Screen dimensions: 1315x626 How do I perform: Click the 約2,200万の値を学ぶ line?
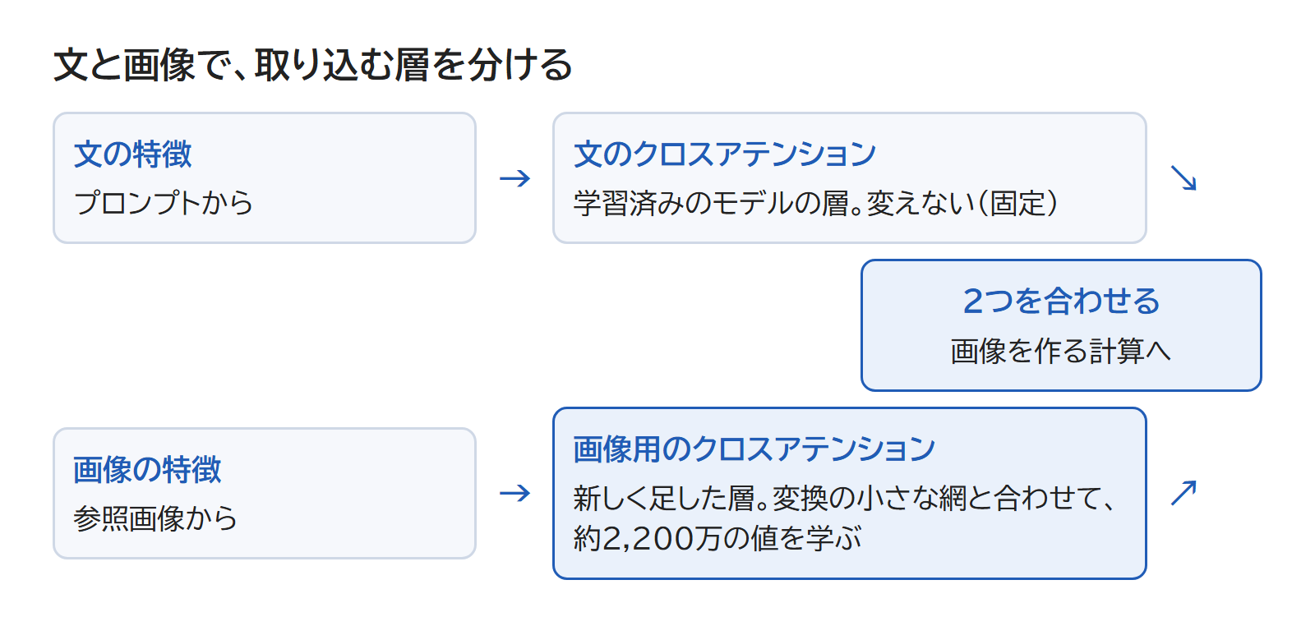coord(717,539)
